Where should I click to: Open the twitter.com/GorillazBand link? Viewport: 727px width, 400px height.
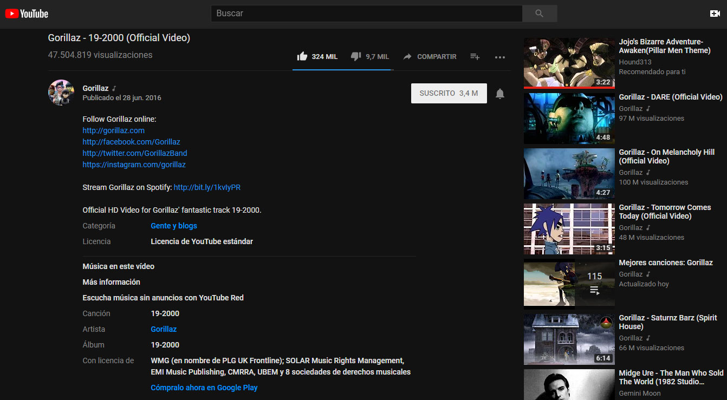[x=135, y=153]
